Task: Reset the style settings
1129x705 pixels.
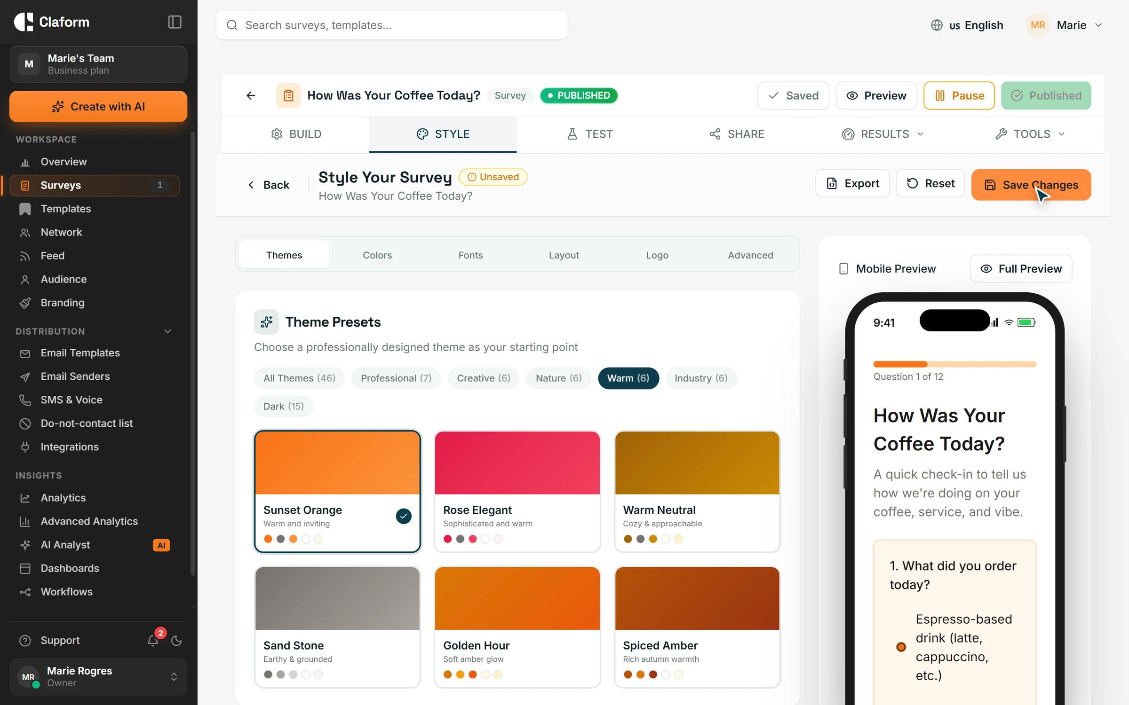Action: tap(930, 183)
